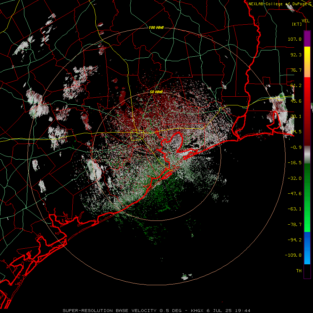Pick the gray near-zero segment of the color bar
Screen dimensions: 313x313
point(307,155)
